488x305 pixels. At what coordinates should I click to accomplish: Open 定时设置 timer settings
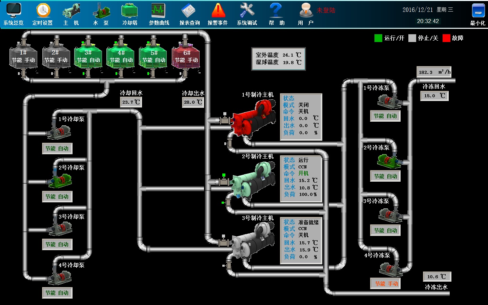tap(43, 14)
